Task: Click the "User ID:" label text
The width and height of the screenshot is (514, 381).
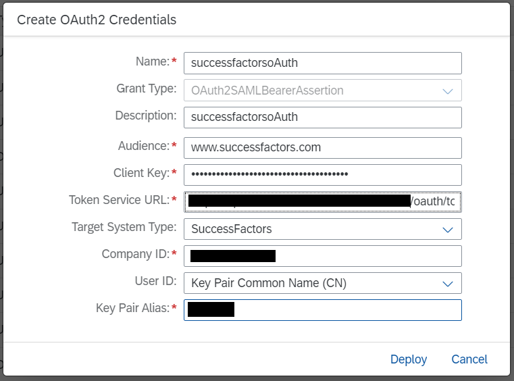Action: [x=156, y=281]
